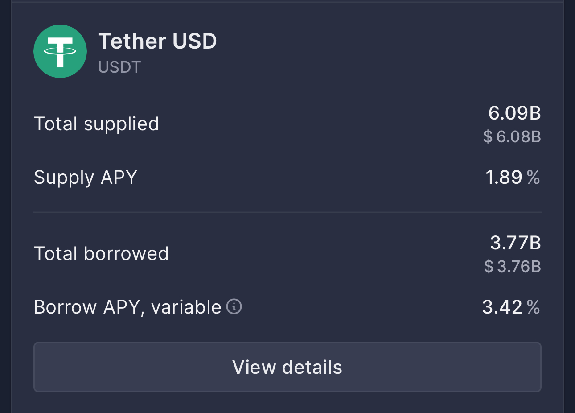Select the 3.42 borrow APY number

pos(502,307)
